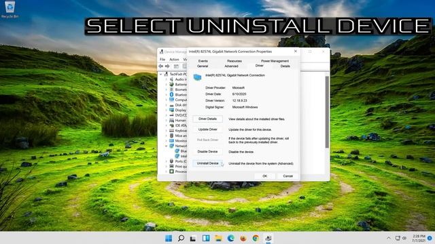Collapse the Network adapters category
The width and height of the screenshot is (435, 244).
(x=167, y=146)
